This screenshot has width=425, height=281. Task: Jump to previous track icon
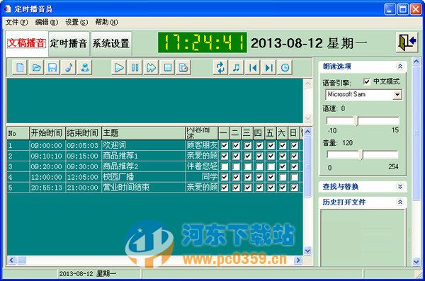(x=253, y=67)
